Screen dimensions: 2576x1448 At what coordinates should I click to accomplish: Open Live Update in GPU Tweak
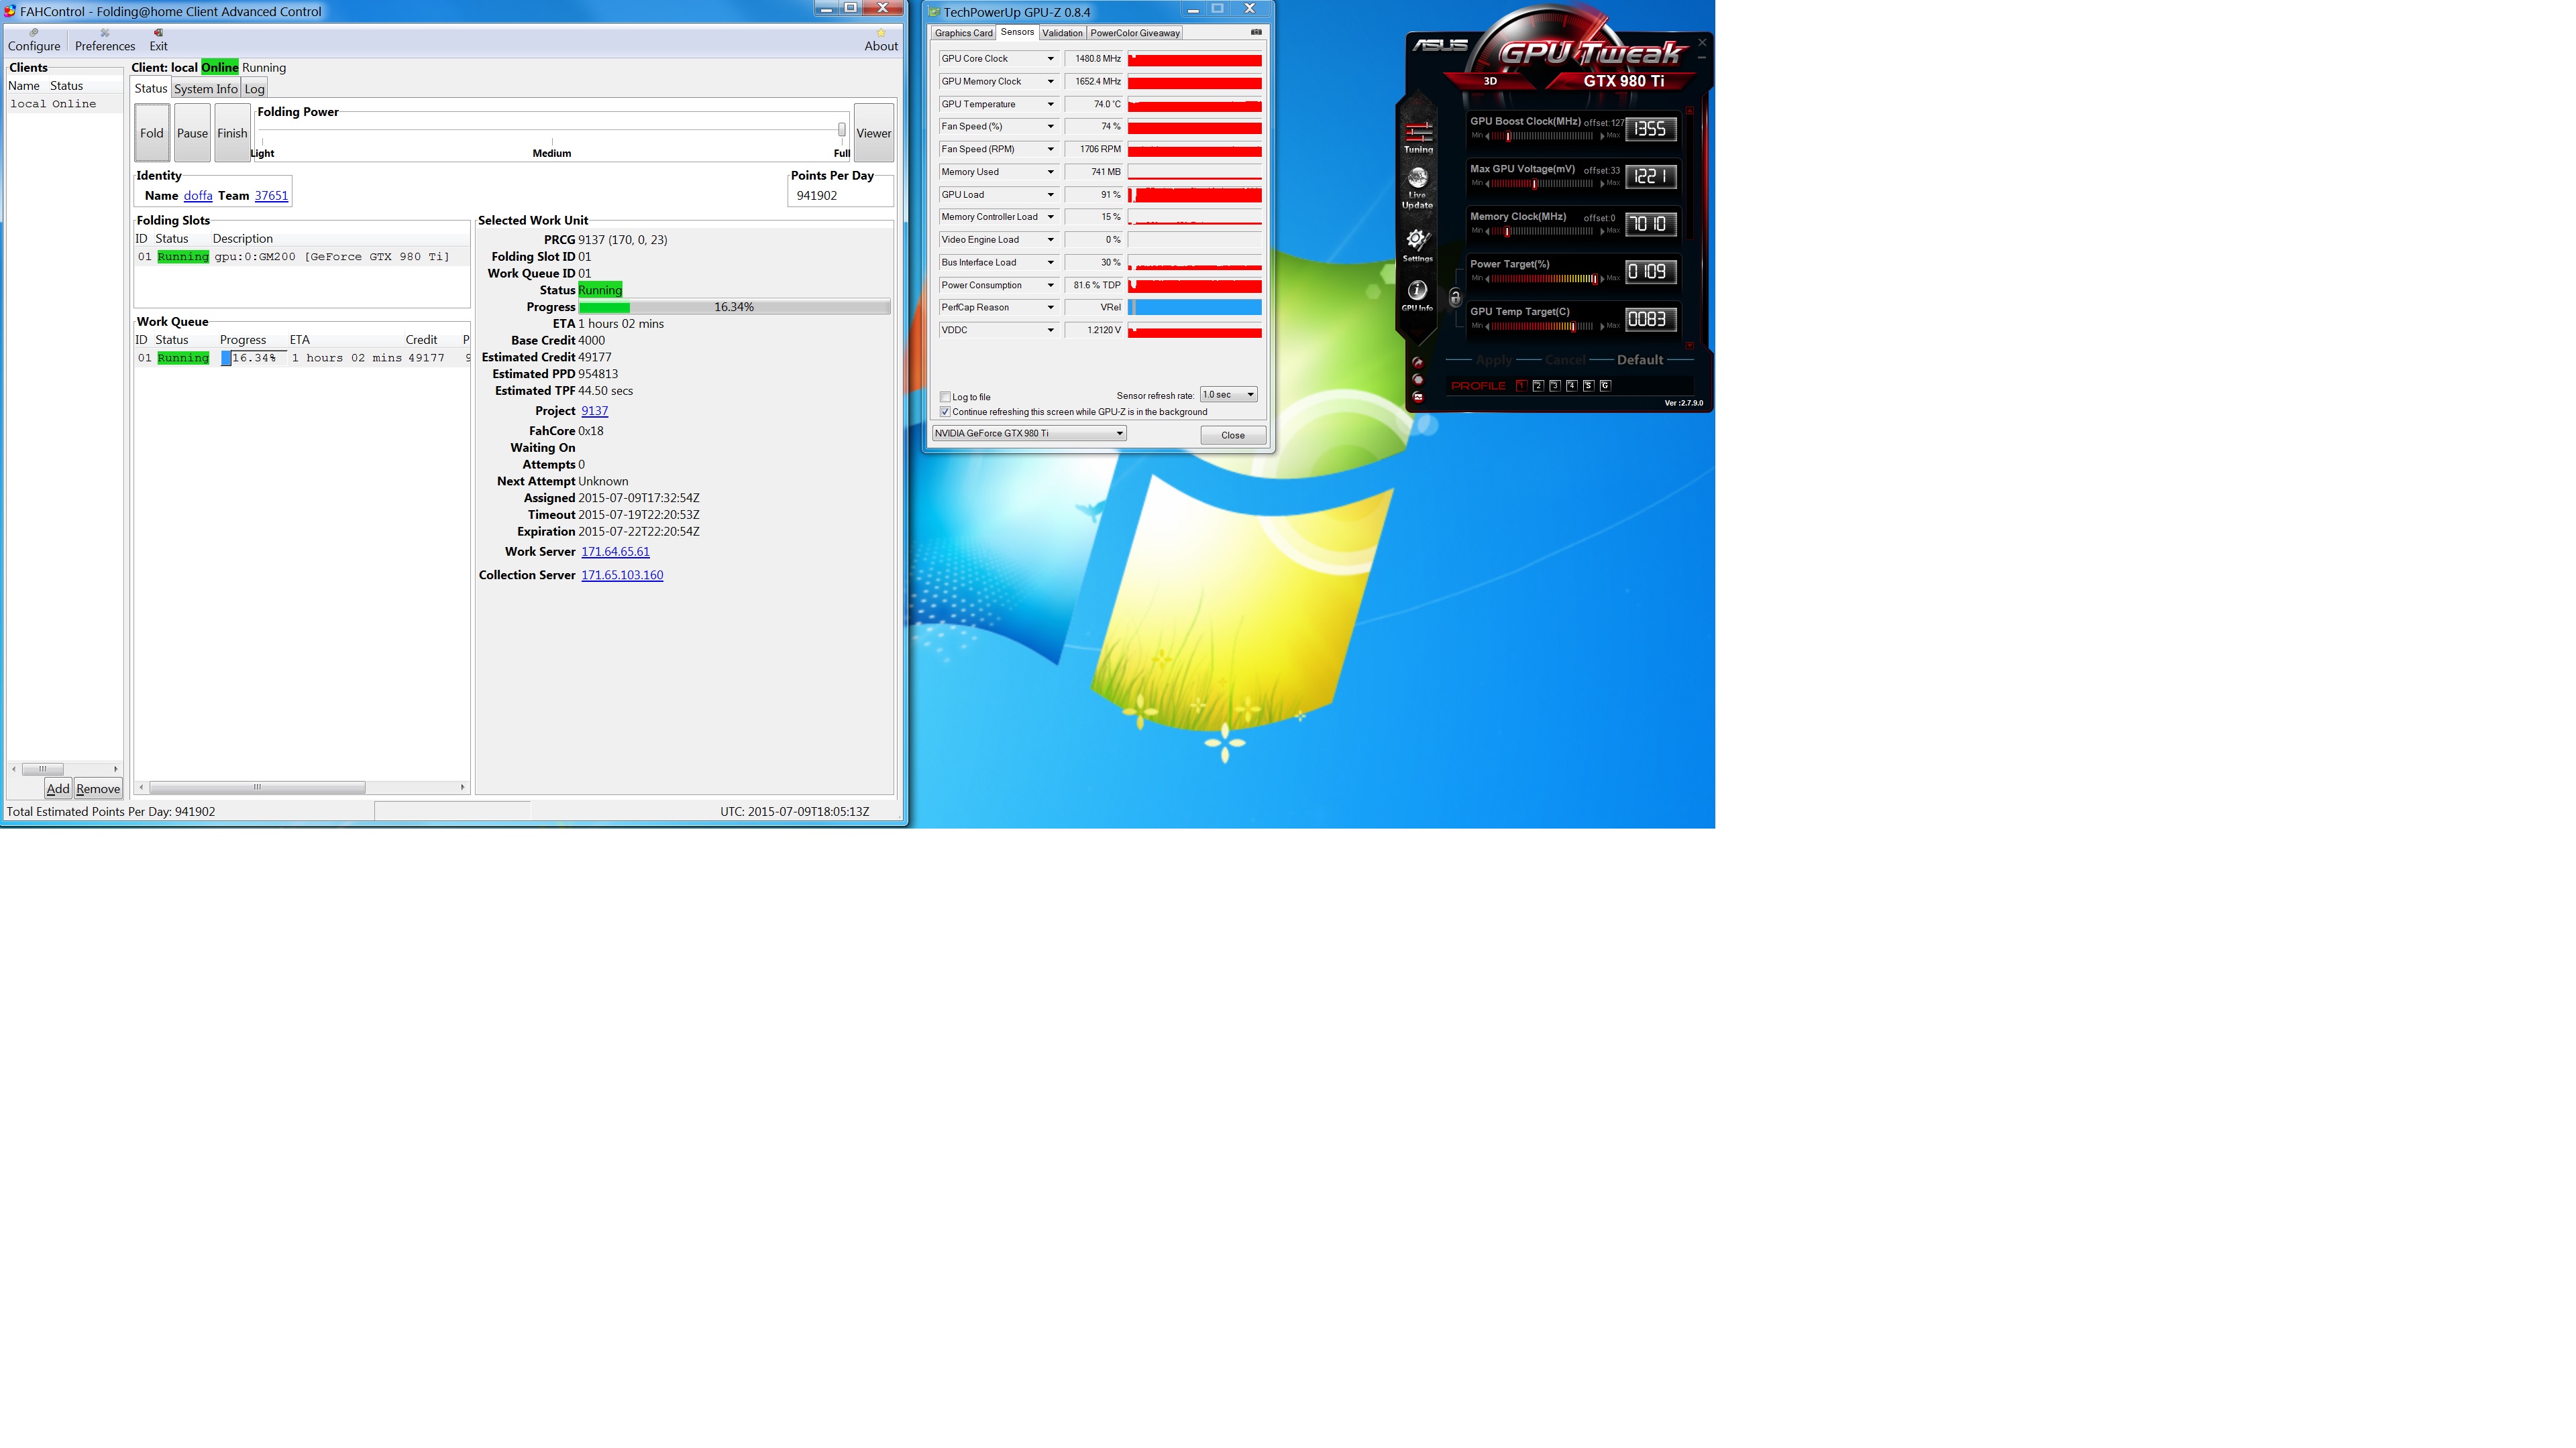pos(1417,188)
